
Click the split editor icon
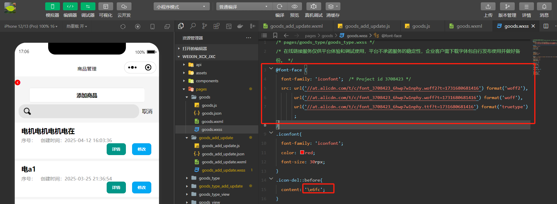point(546,26)
